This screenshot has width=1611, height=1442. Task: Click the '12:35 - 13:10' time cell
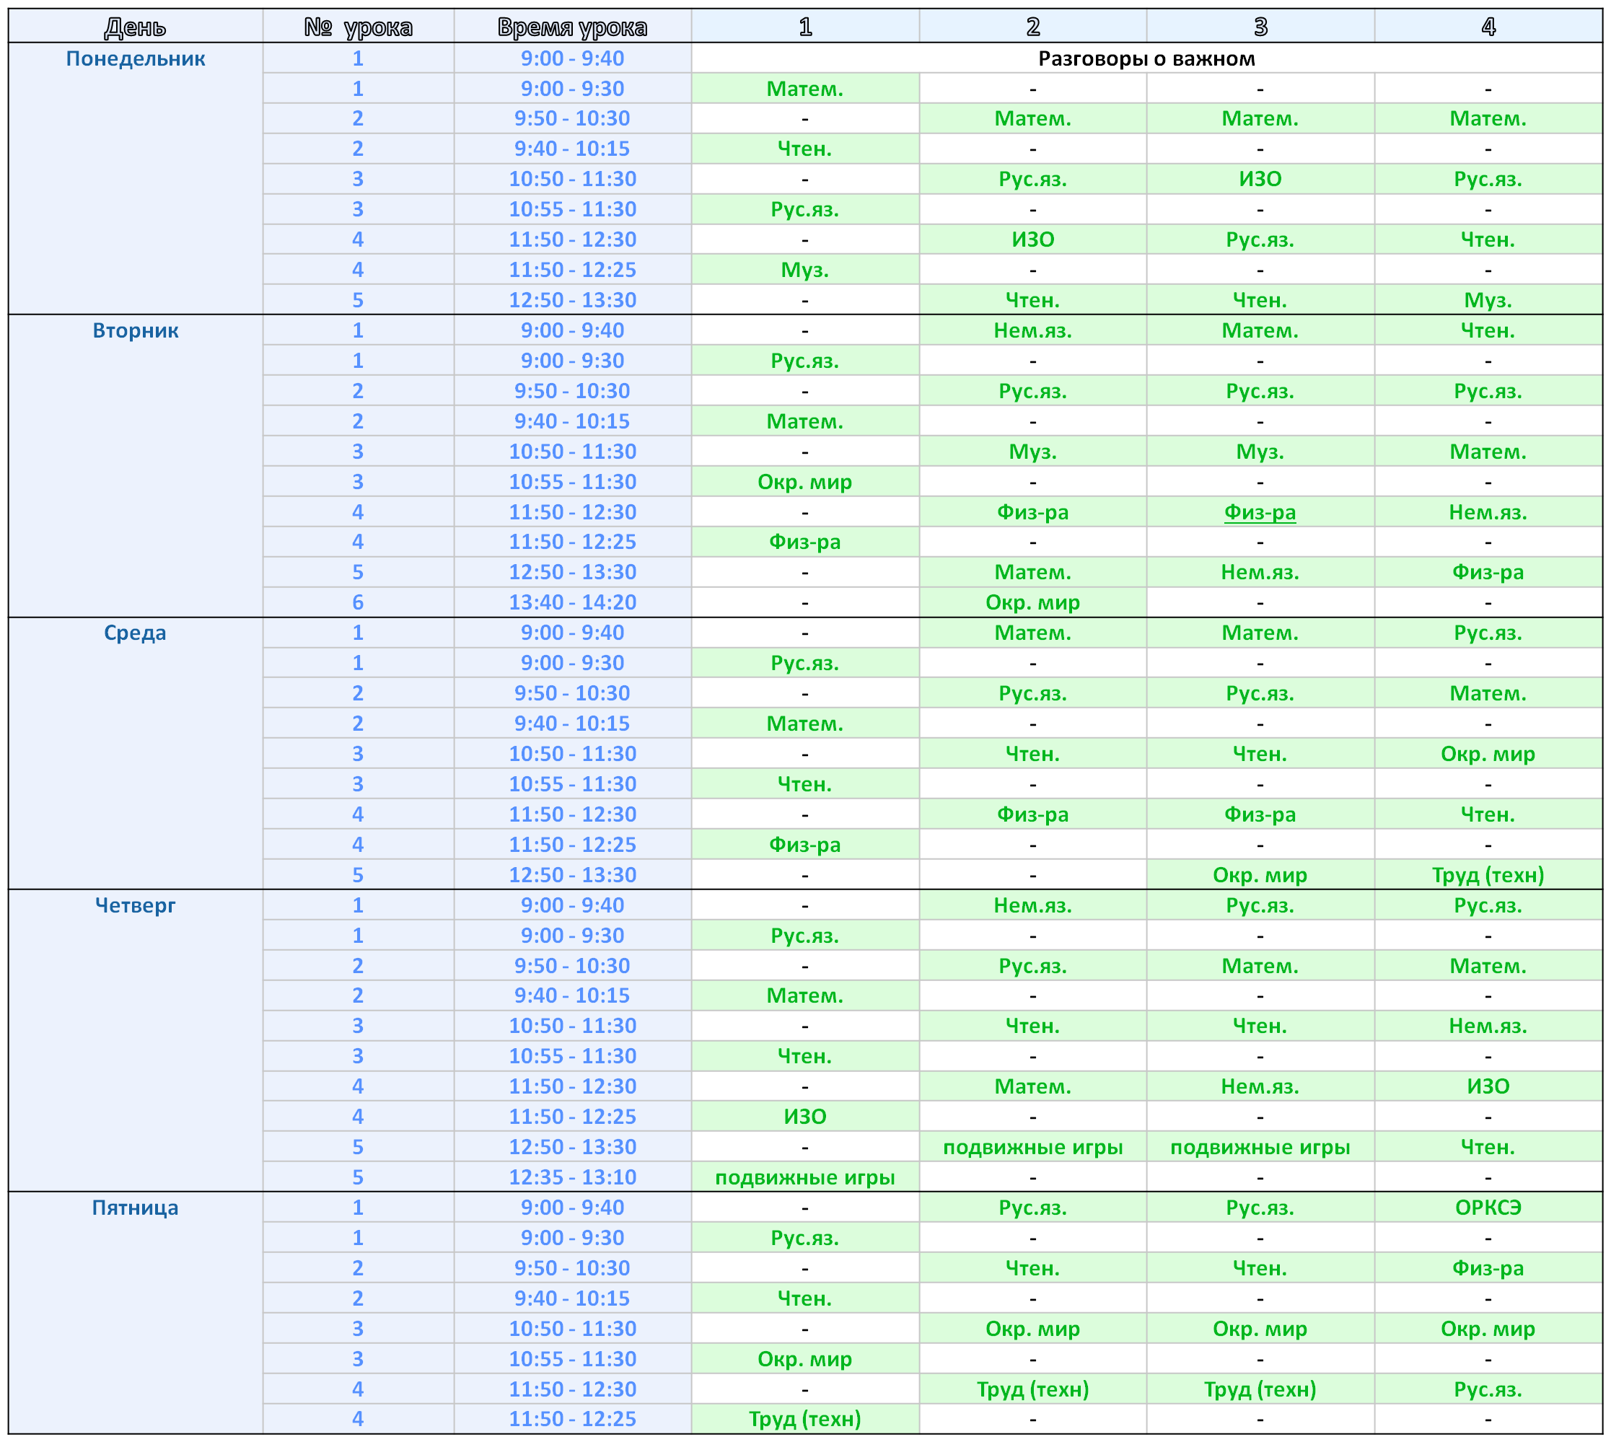click(572, 1177)
